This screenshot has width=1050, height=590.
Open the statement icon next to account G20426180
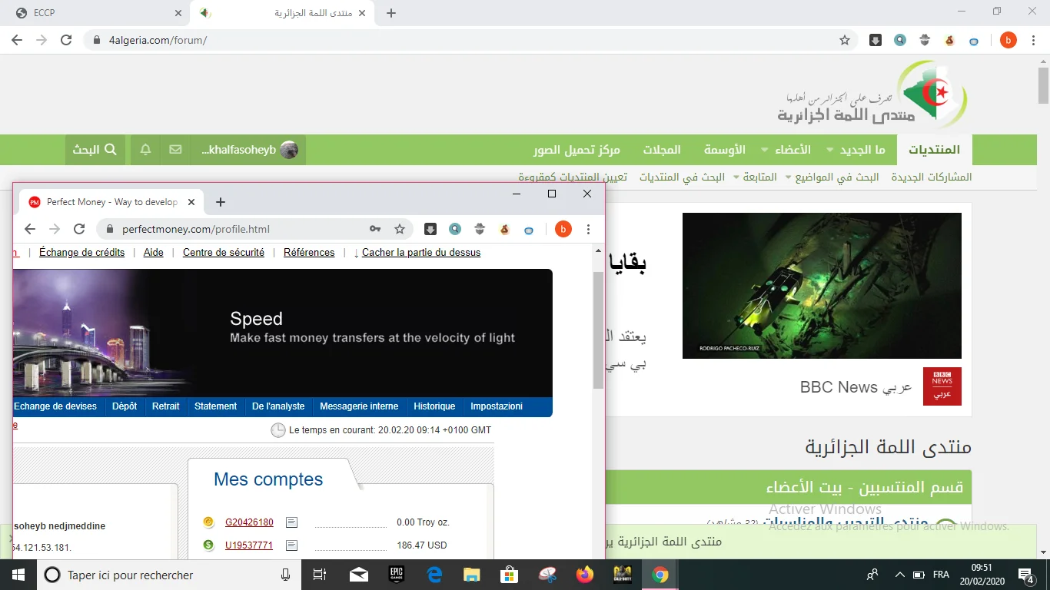coord(291,522)
